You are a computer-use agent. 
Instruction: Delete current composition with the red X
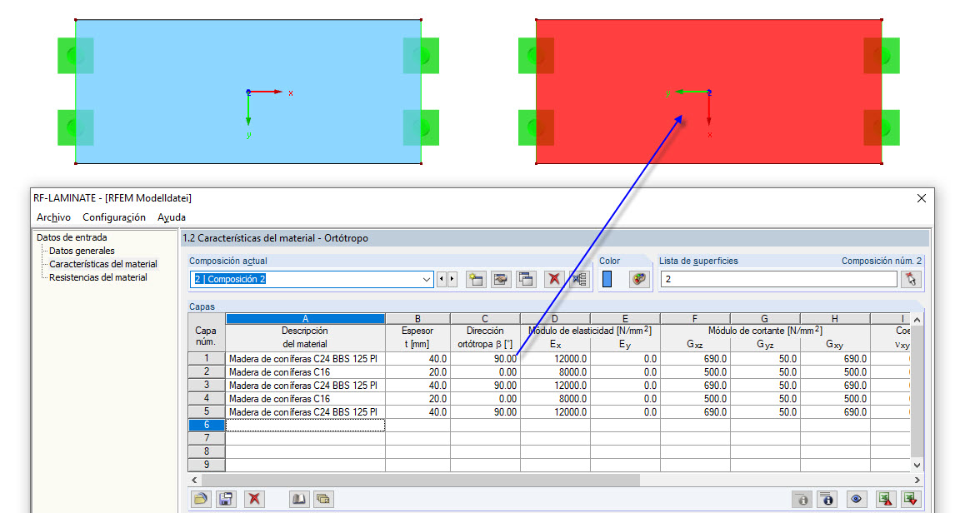[x=553, y=280]
